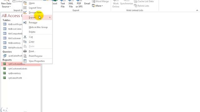This screenshot has height=112, width=200.
Task: Export to XML File
Action: click(x=71, y=4)
